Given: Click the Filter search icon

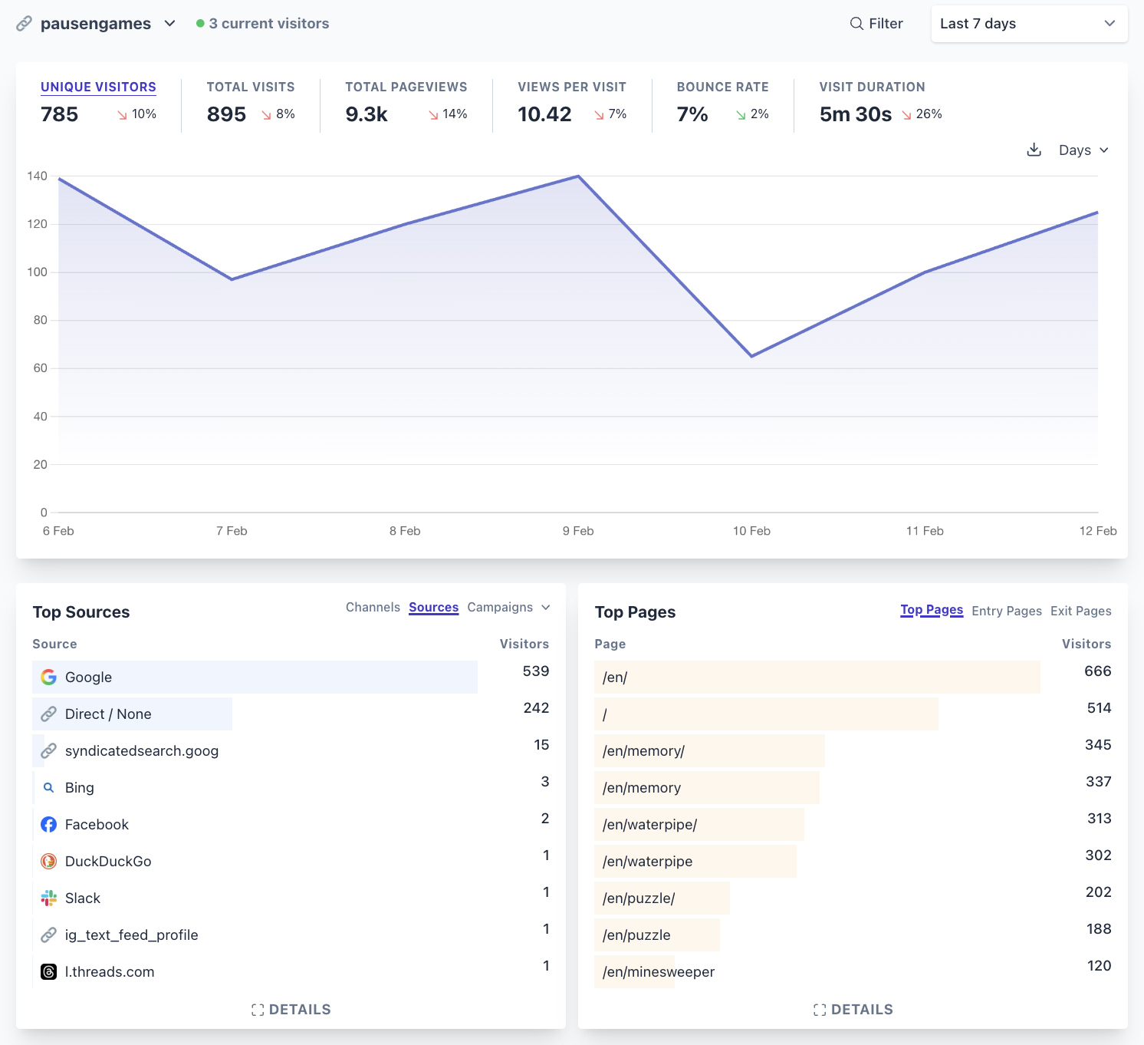Looking at the screenshot, I should click(x=856, y=24).
